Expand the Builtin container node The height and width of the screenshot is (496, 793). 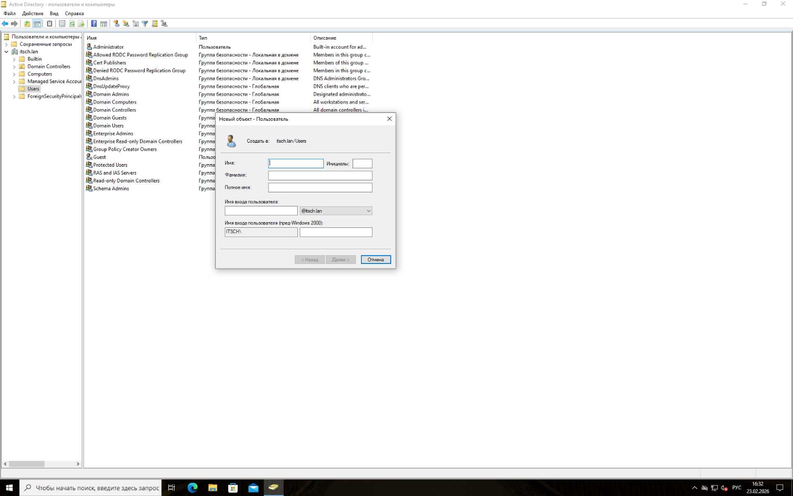14,59
